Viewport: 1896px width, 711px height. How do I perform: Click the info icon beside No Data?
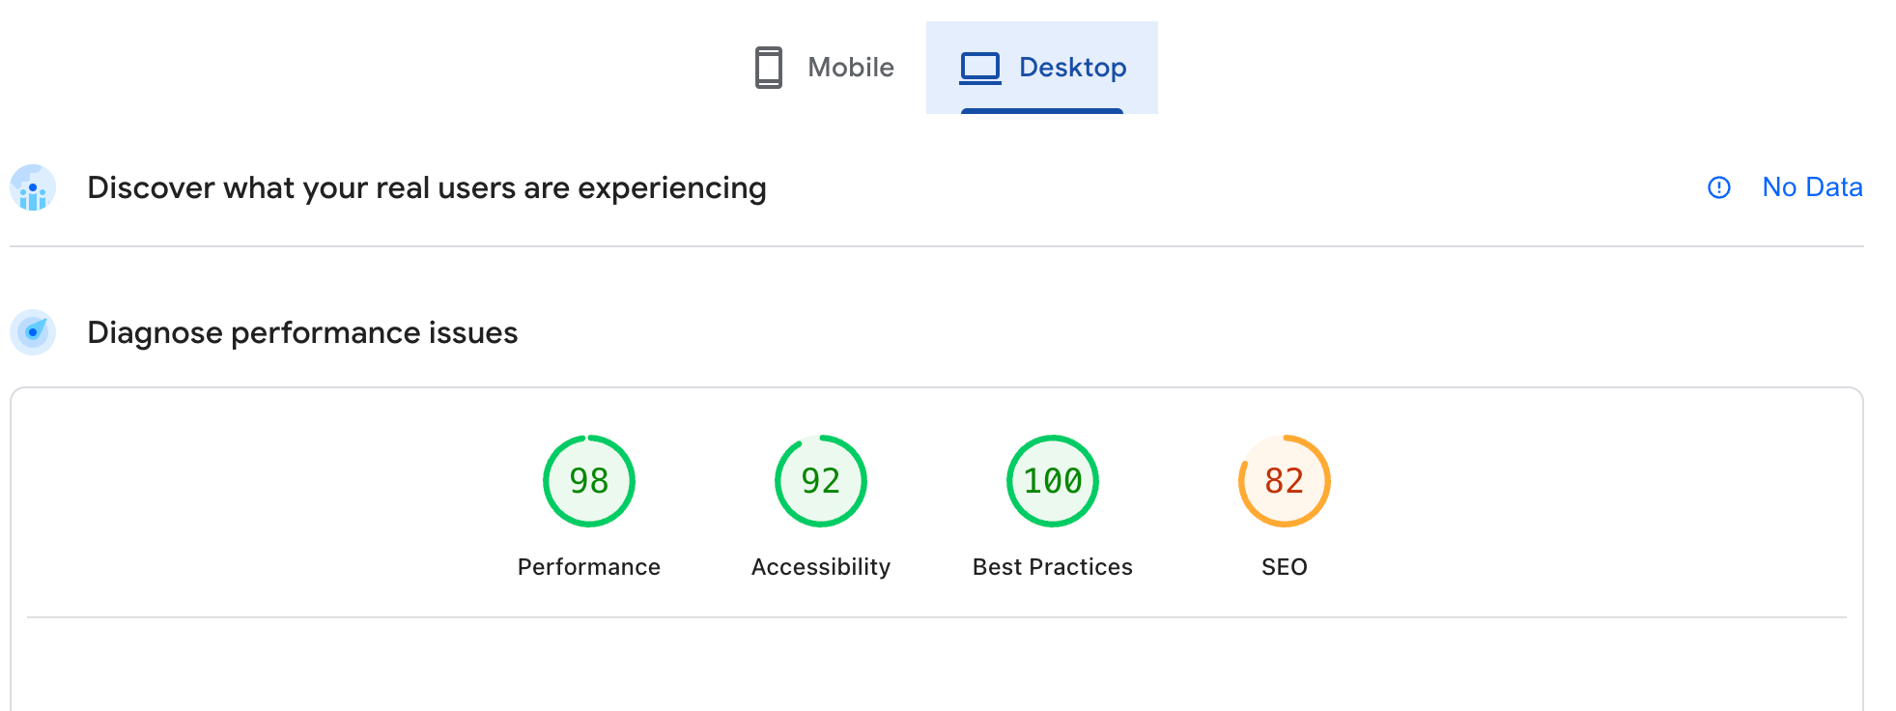[x=1718, y=187]
